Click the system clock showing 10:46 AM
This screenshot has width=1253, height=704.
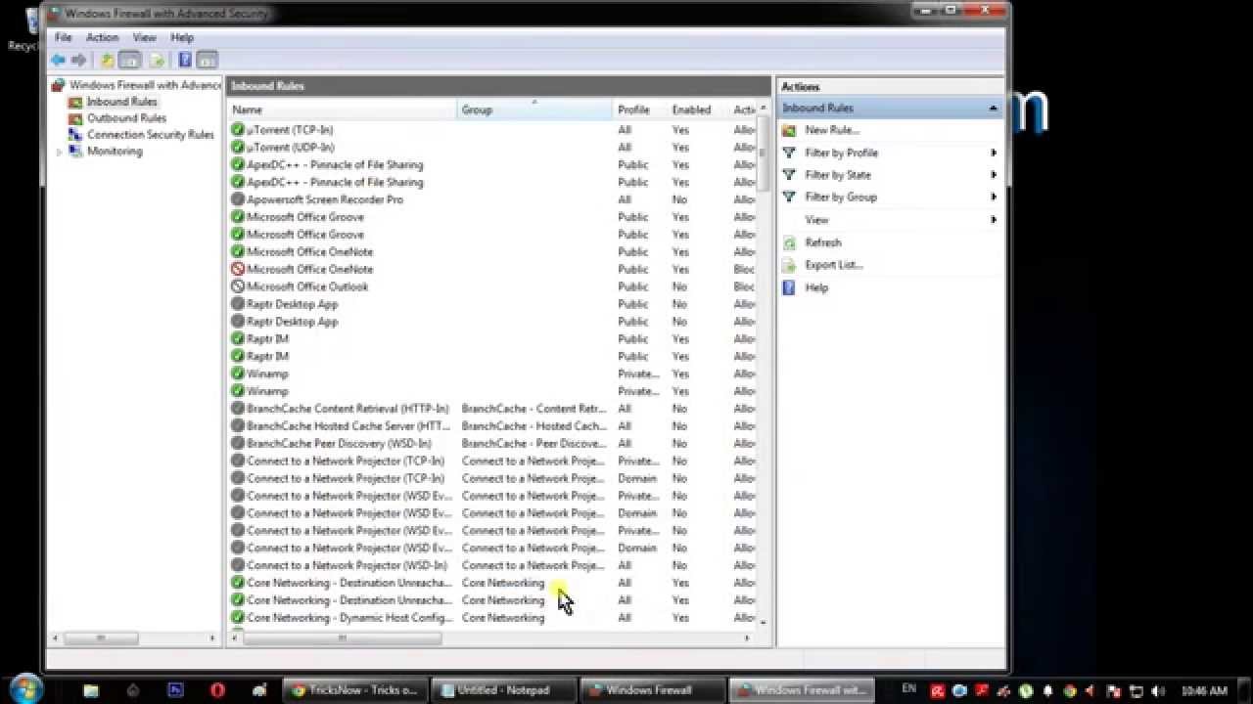(1204, 691)
